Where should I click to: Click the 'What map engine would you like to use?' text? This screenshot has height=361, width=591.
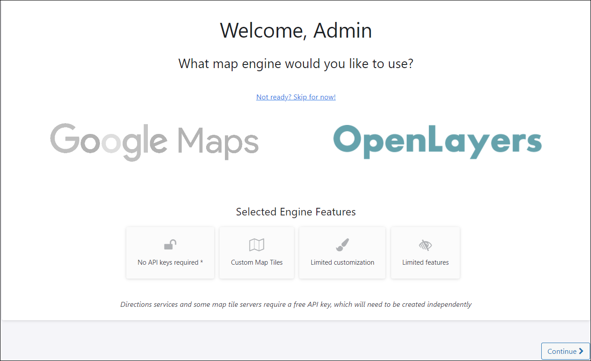coord(296,64)
